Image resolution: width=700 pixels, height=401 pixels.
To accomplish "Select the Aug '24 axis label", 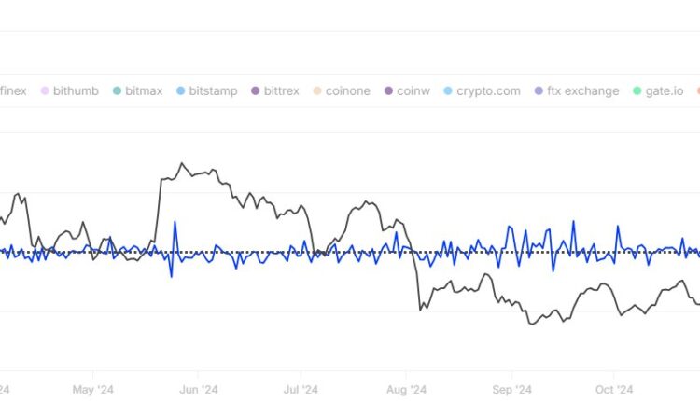I will click(406, 389).
